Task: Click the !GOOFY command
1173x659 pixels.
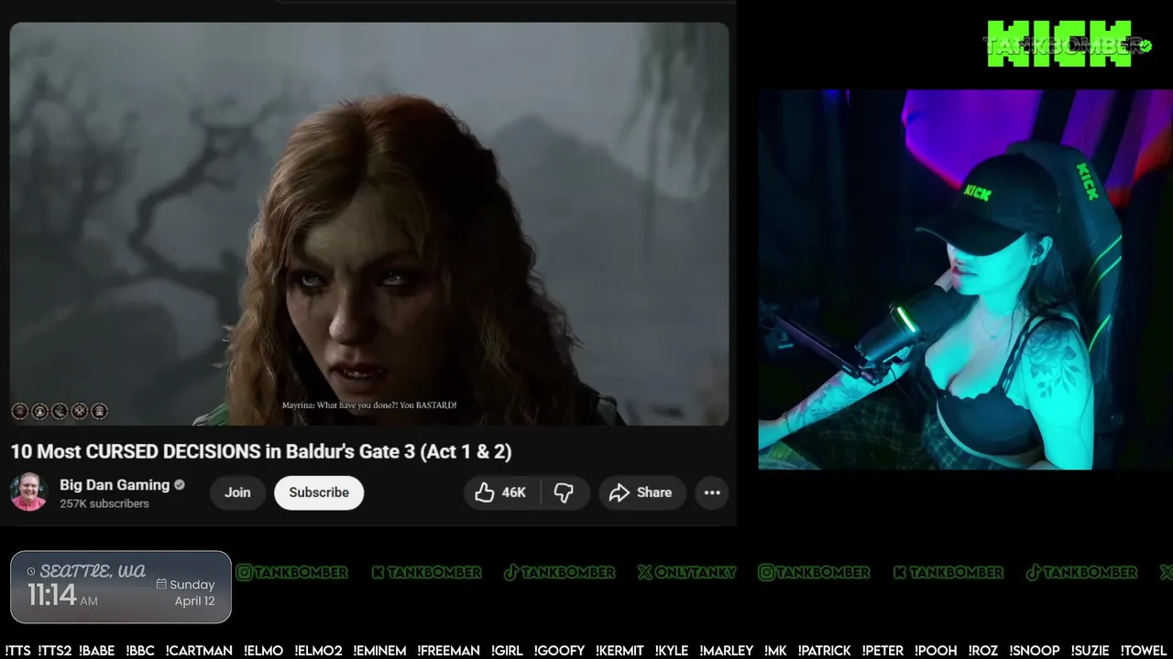Action: [x=558, y=651]
